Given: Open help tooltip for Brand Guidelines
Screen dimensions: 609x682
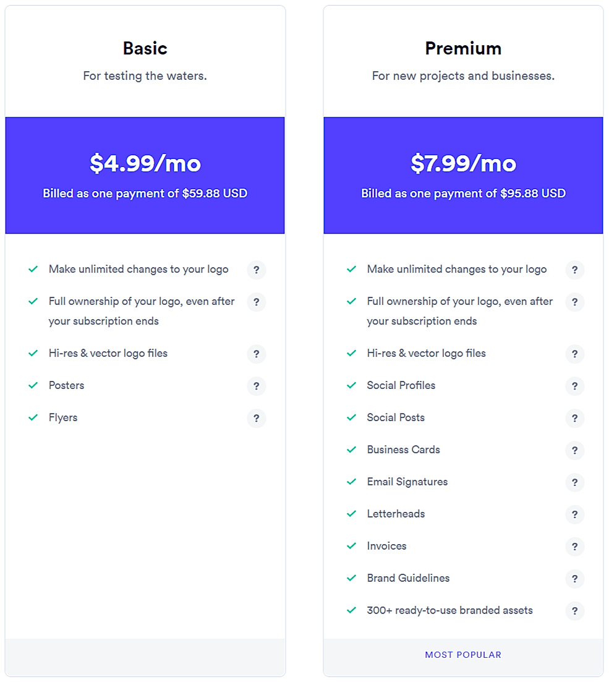Looking at the screenshot, I should 575,579.
